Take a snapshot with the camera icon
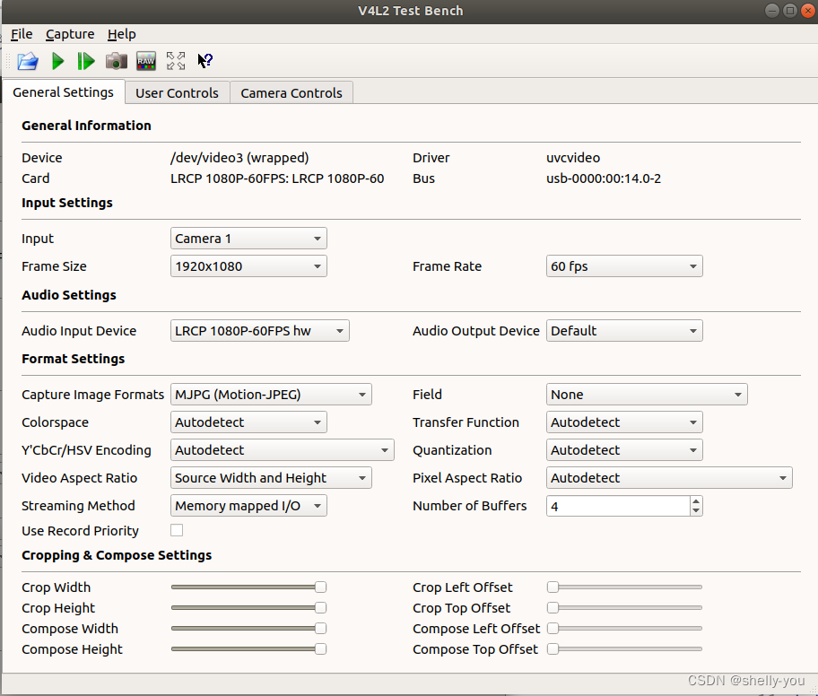 click(117, 61)
